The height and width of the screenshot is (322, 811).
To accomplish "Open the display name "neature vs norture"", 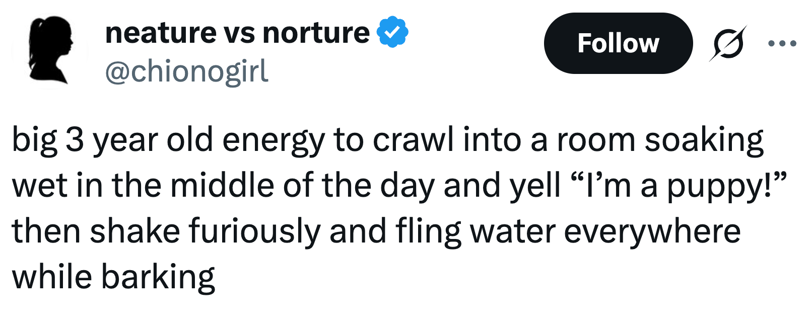I will (x=237, y=33).
